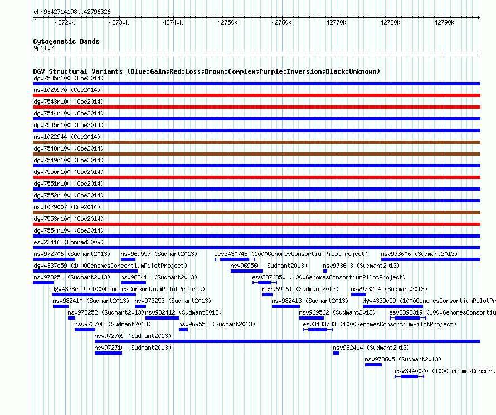Open the dgv7548n100 (Coe2014) label
The height and width of the screenshot is (415, 496).
[69, 148]
